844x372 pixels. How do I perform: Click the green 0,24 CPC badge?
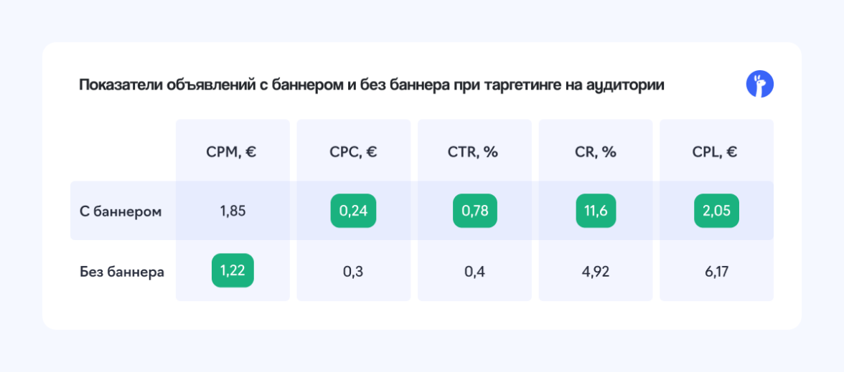[x=353, y=211]
